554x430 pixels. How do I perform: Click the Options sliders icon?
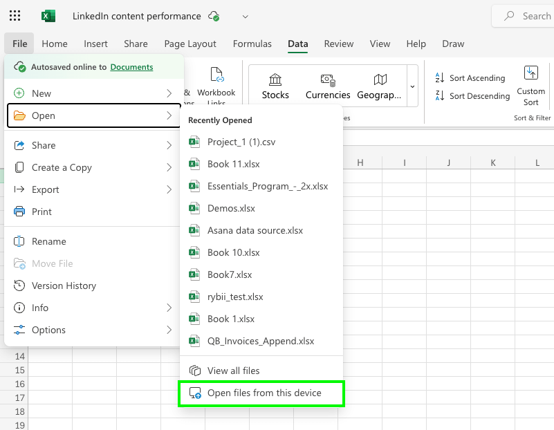coord(19,330)
